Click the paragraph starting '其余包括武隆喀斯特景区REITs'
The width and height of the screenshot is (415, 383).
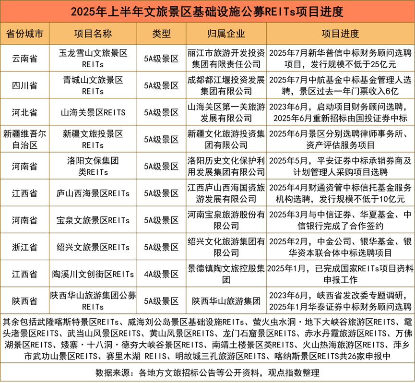[207, 339]
